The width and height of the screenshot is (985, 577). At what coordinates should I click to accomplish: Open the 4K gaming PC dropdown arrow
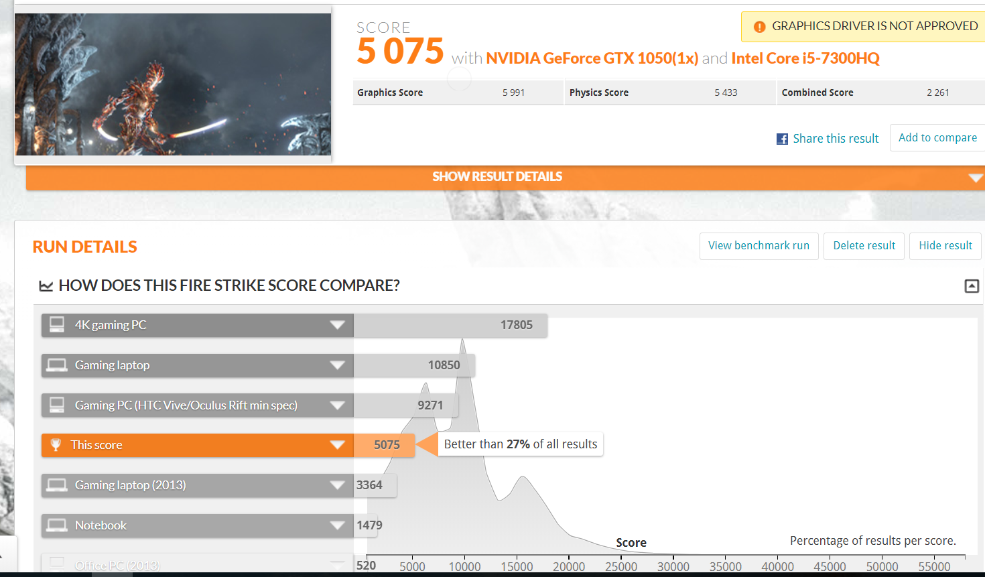[x=337, y=325]
